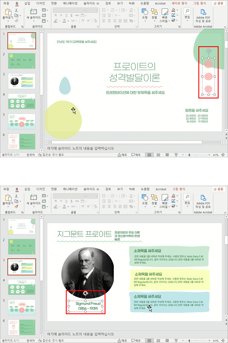Click Share button in bottom window
Image resolution: width=228 pixels, height=343 pixels.
tap(219, 189)
